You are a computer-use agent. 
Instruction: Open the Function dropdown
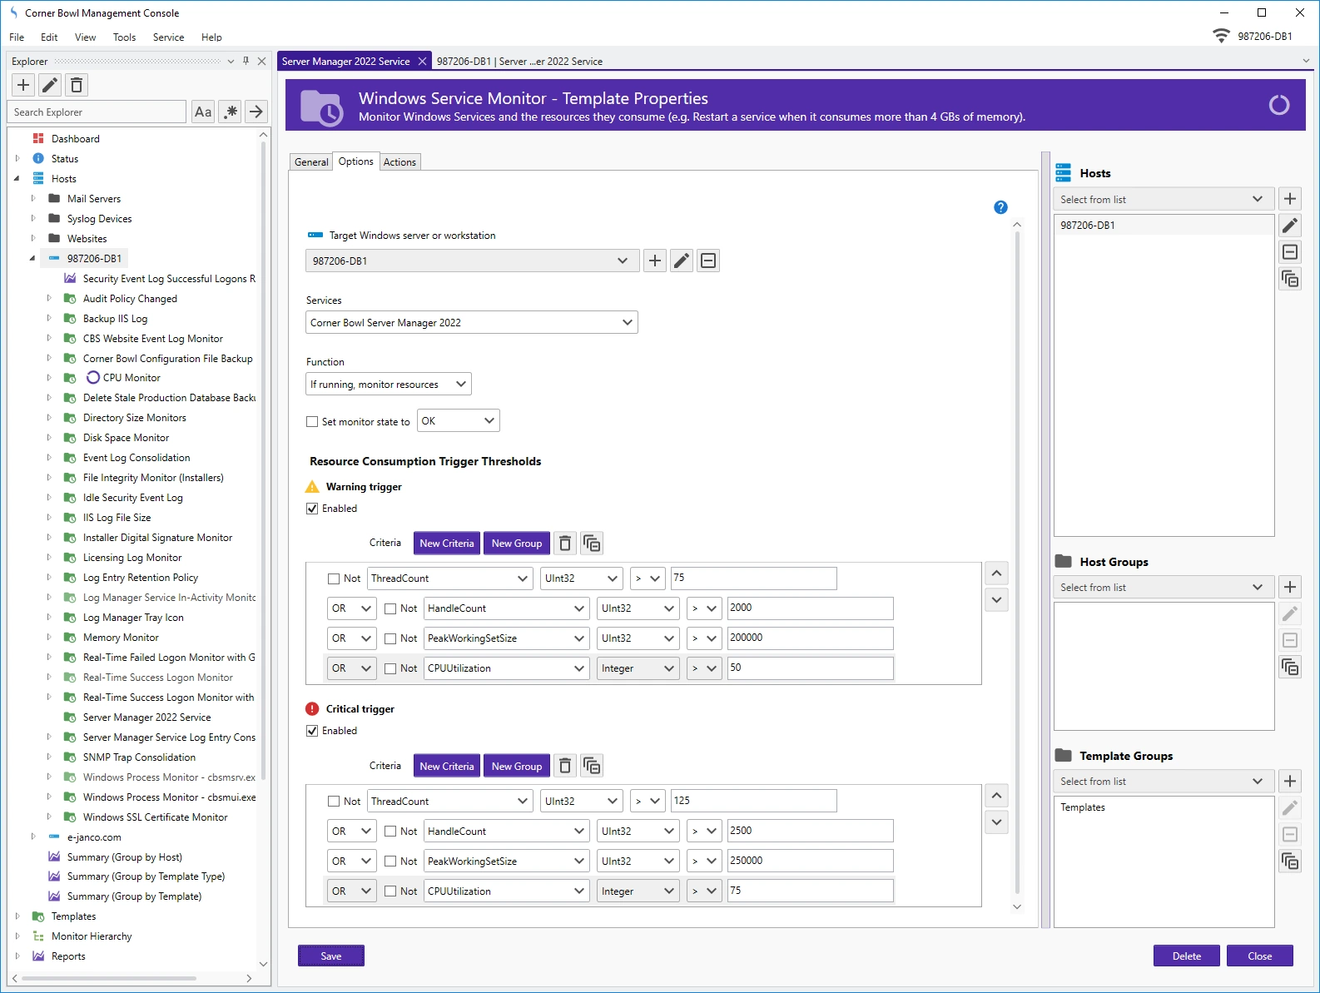click(388, 385)
